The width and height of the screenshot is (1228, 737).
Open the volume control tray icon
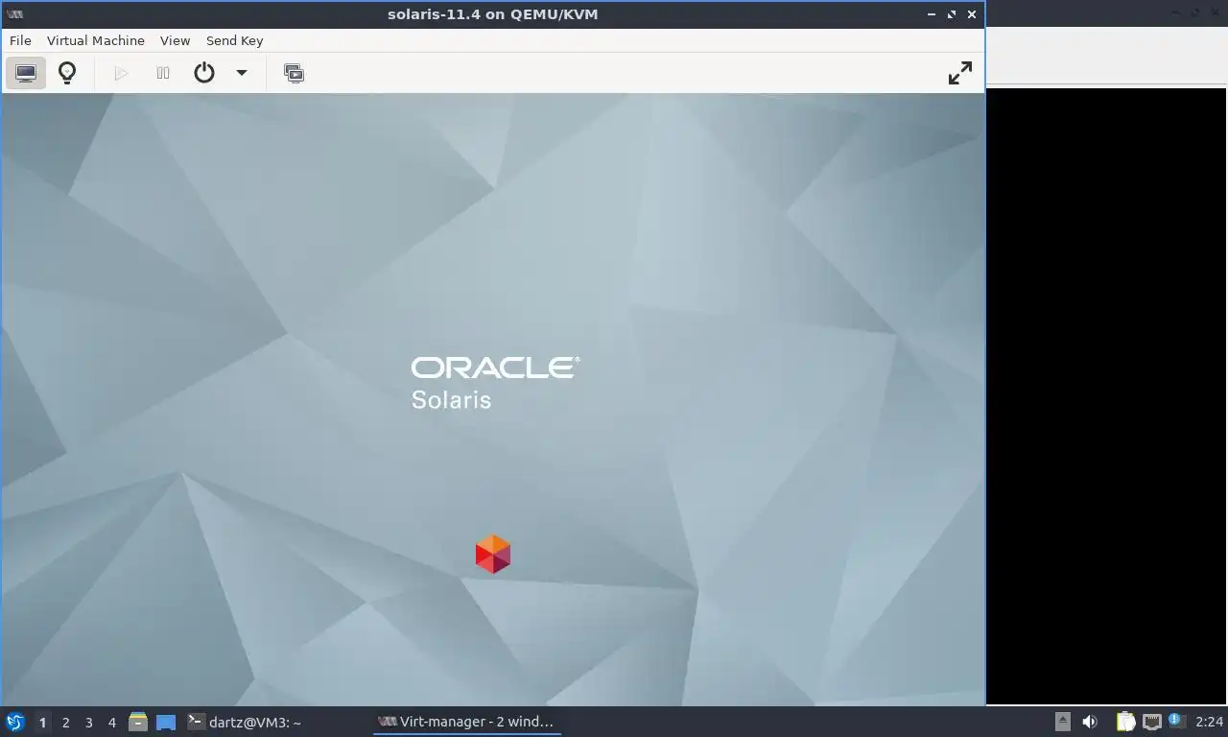click(x=1090, y=722)
